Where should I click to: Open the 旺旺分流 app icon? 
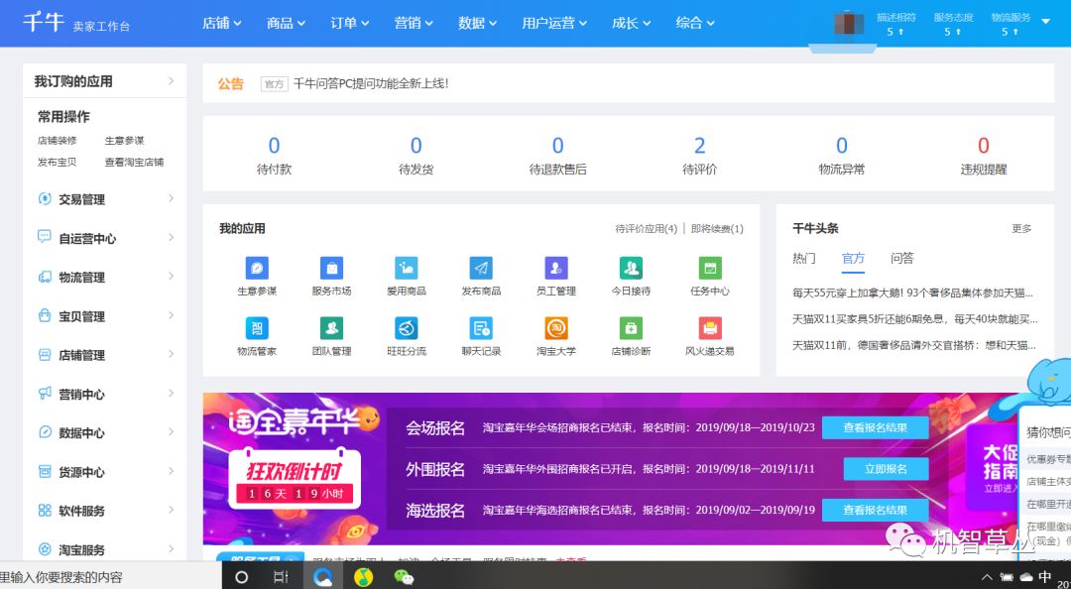click(407, 328)
